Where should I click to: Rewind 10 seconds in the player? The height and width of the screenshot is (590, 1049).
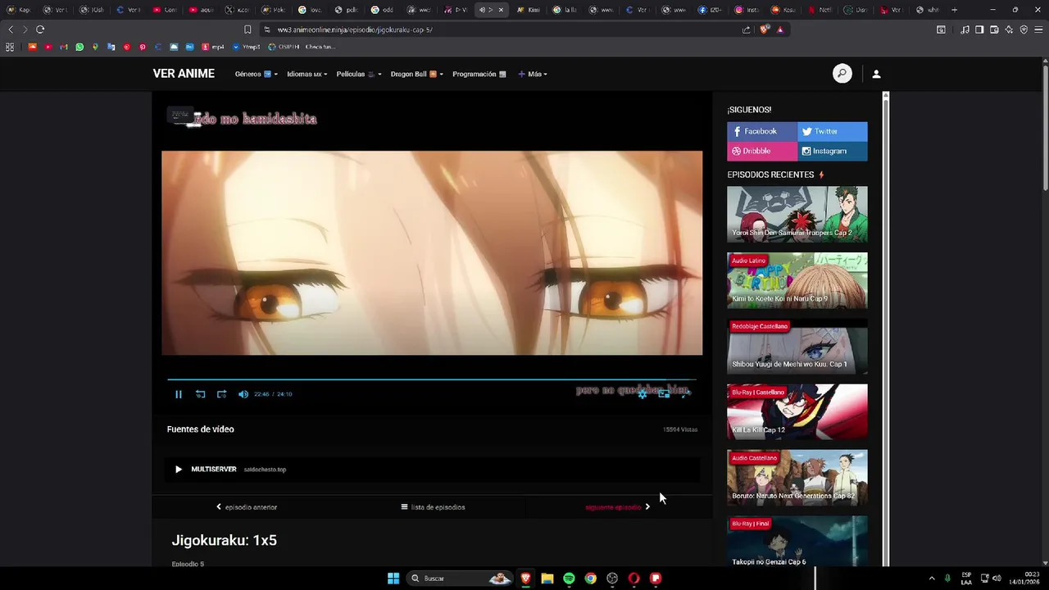(x=200, y=394)
